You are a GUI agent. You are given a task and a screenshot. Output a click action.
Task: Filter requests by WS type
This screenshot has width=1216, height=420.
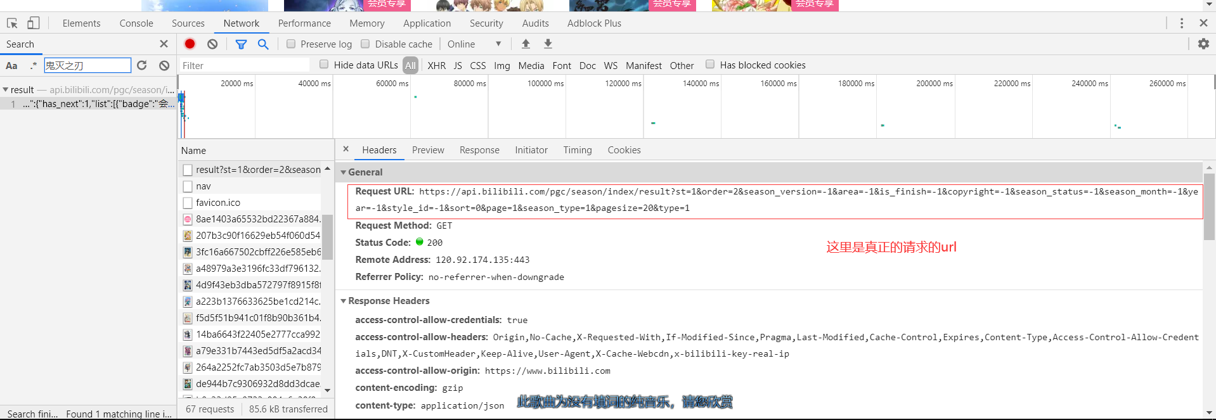point(611,65)
